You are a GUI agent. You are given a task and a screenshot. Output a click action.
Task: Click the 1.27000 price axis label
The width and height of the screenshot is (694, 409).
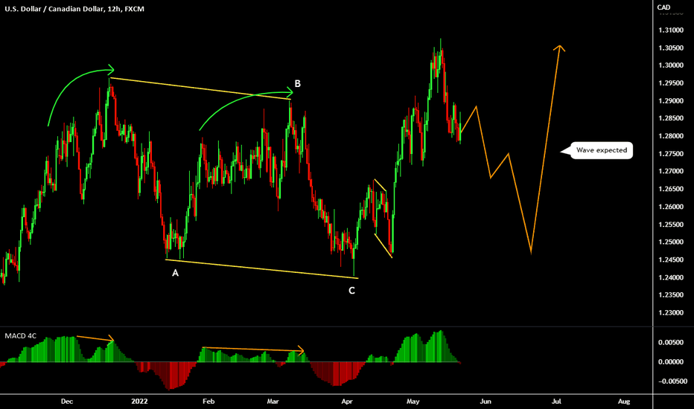[670, 172]
